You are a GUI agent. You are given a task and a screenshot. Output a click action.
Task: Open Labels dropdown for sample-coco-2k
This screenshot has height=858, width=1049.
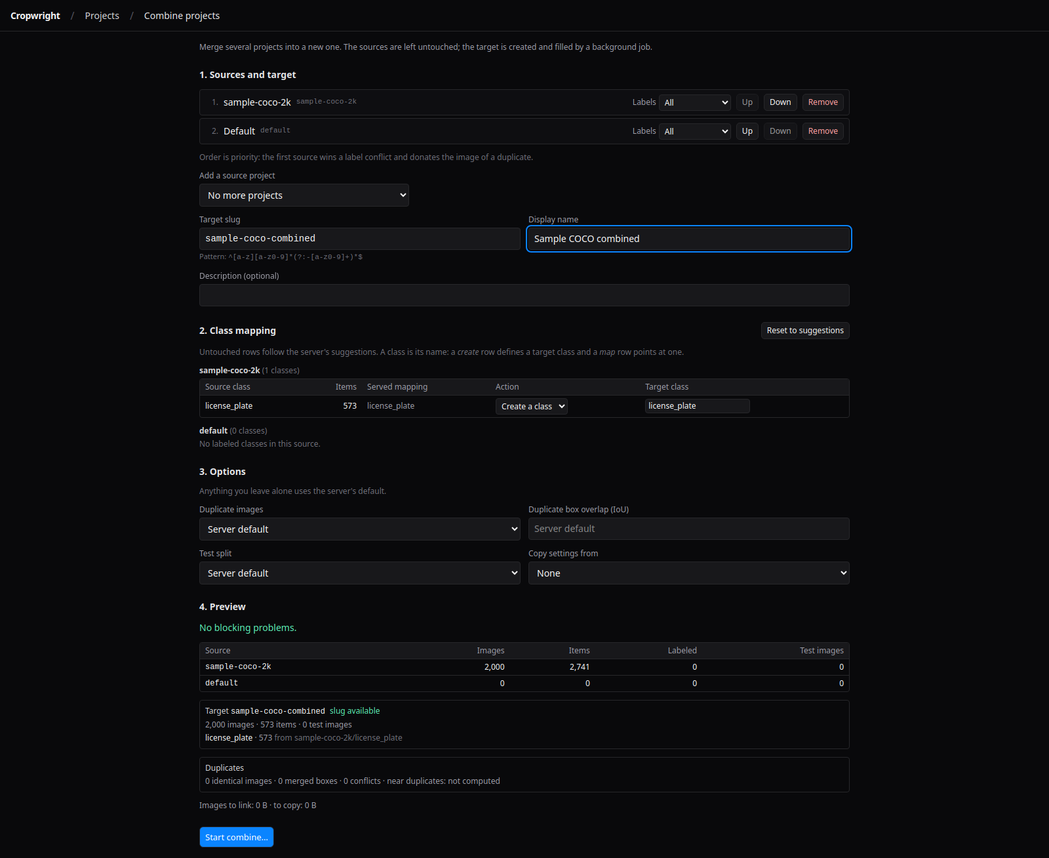pos(695,102)
